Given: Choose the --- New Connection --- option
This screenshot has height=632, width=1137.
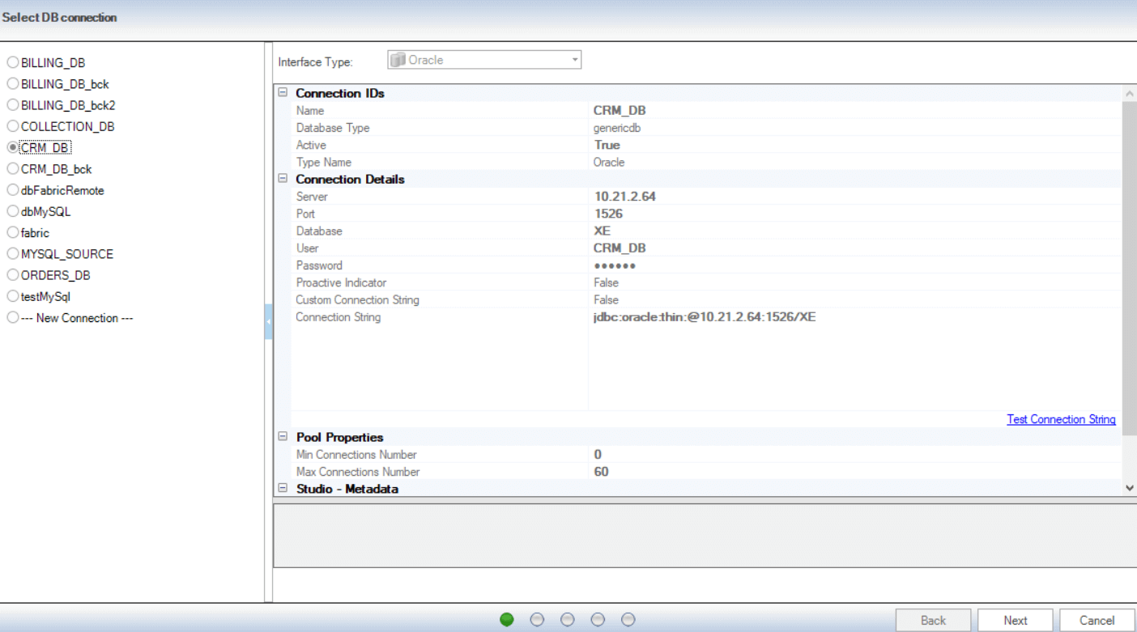Looking at the screenshot, I should coord(13,318).
